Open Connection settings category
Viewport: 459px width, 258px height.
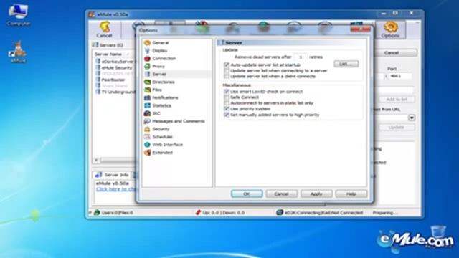[164, 59]
